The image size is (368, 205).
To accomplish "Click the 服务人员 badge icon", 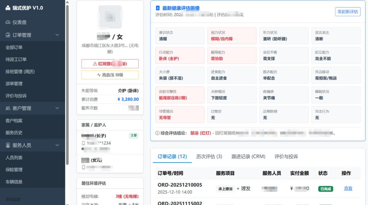I will coord(8,145).
